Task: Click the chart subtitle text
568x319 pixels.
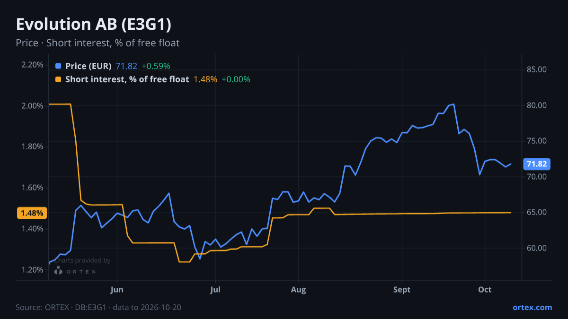Action: 98,43
